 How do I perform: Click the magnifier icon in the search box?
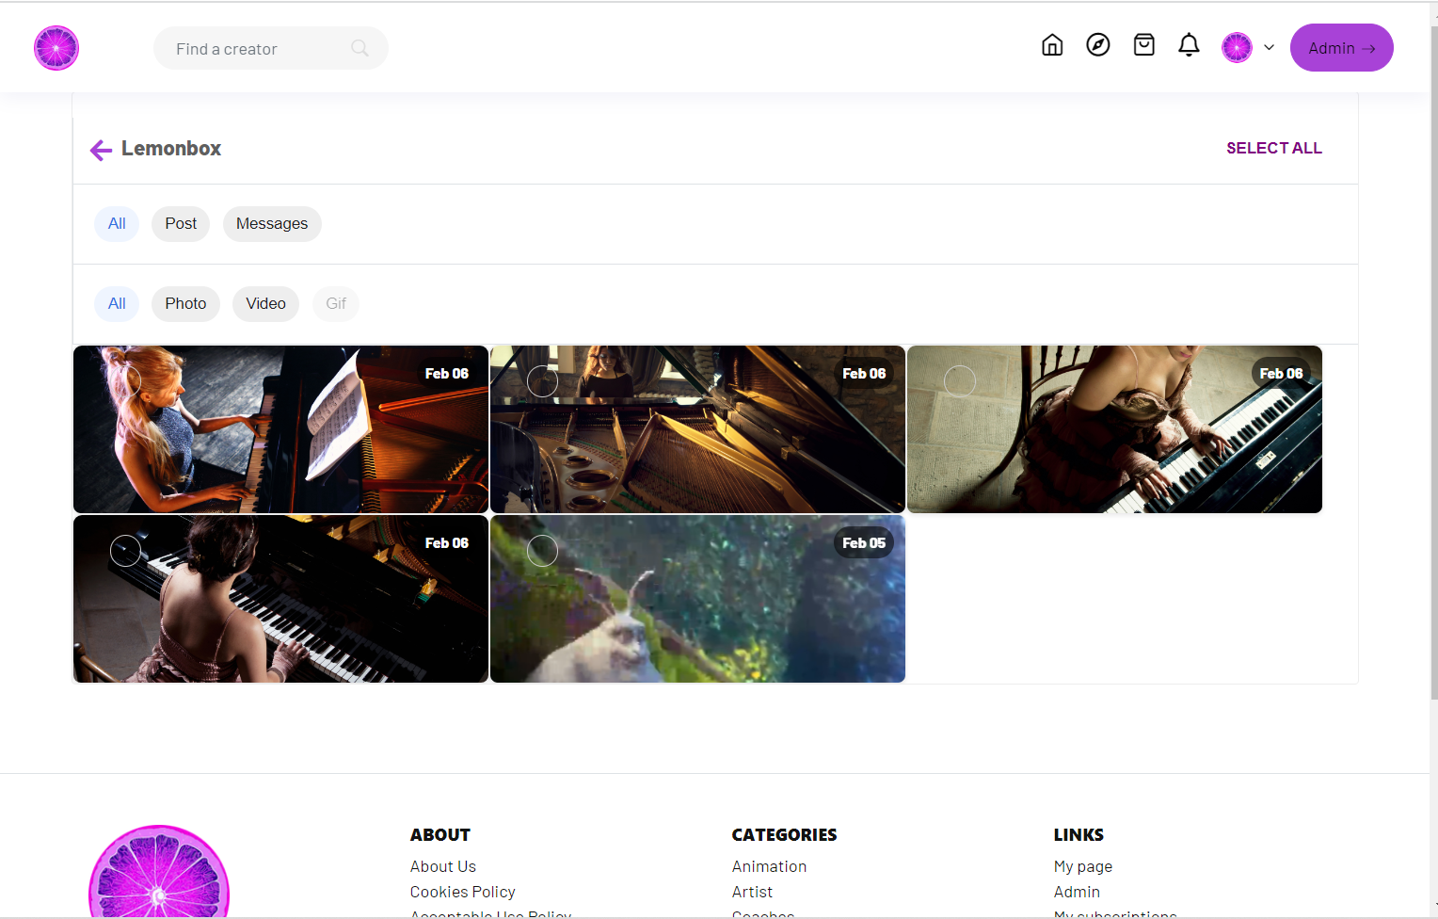click(359, 48)
